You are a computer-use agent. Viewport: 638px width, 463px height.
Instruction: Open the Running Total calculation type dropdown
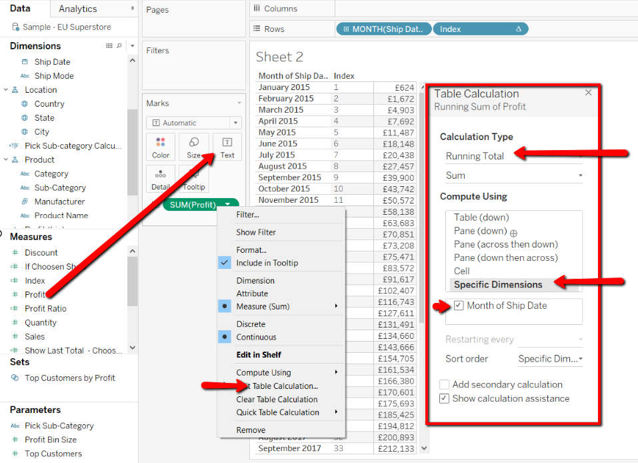click(x=514, y=156)
